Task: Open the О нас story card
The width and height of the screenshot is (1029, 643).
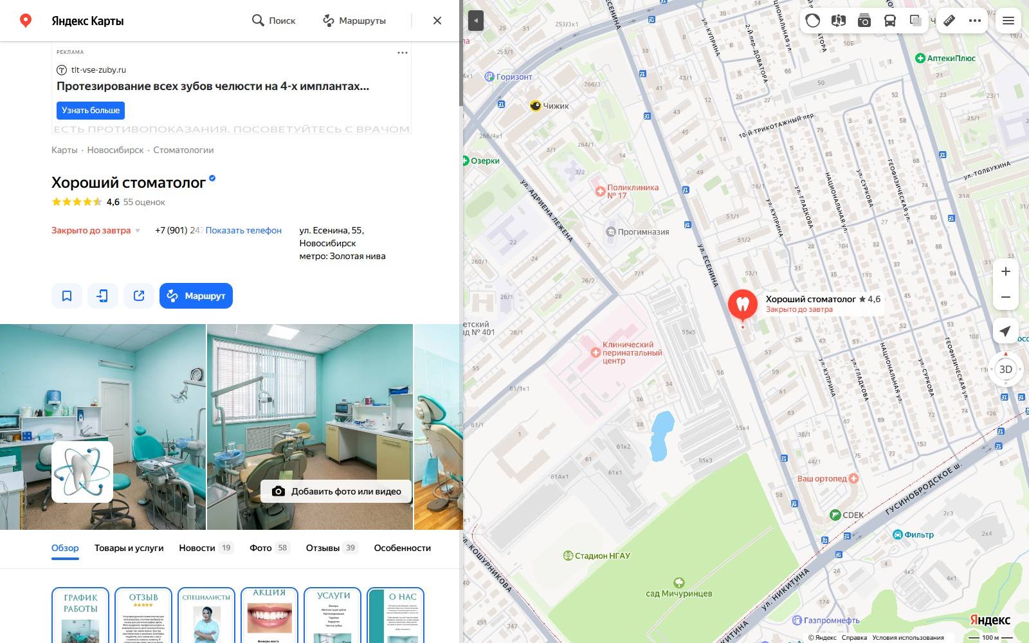Action: (x=396, y=615)
